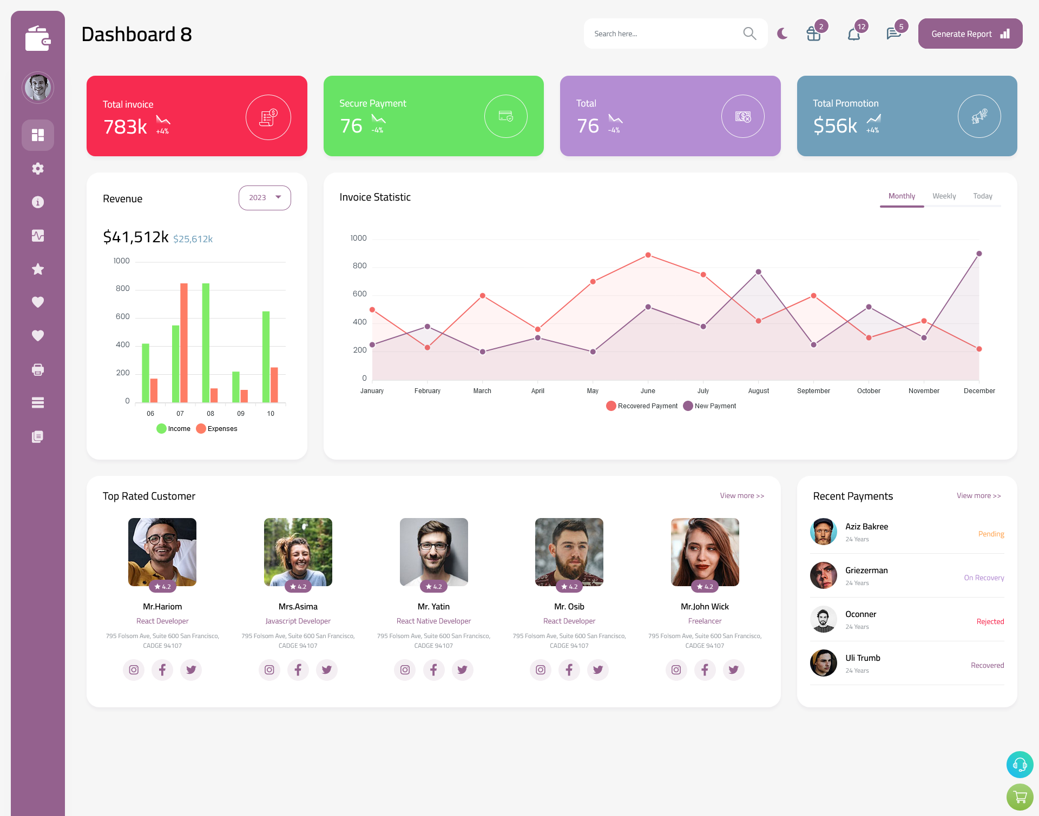Click the document/report icon in sidebar
1039x816 pixels.
(38, 436)
